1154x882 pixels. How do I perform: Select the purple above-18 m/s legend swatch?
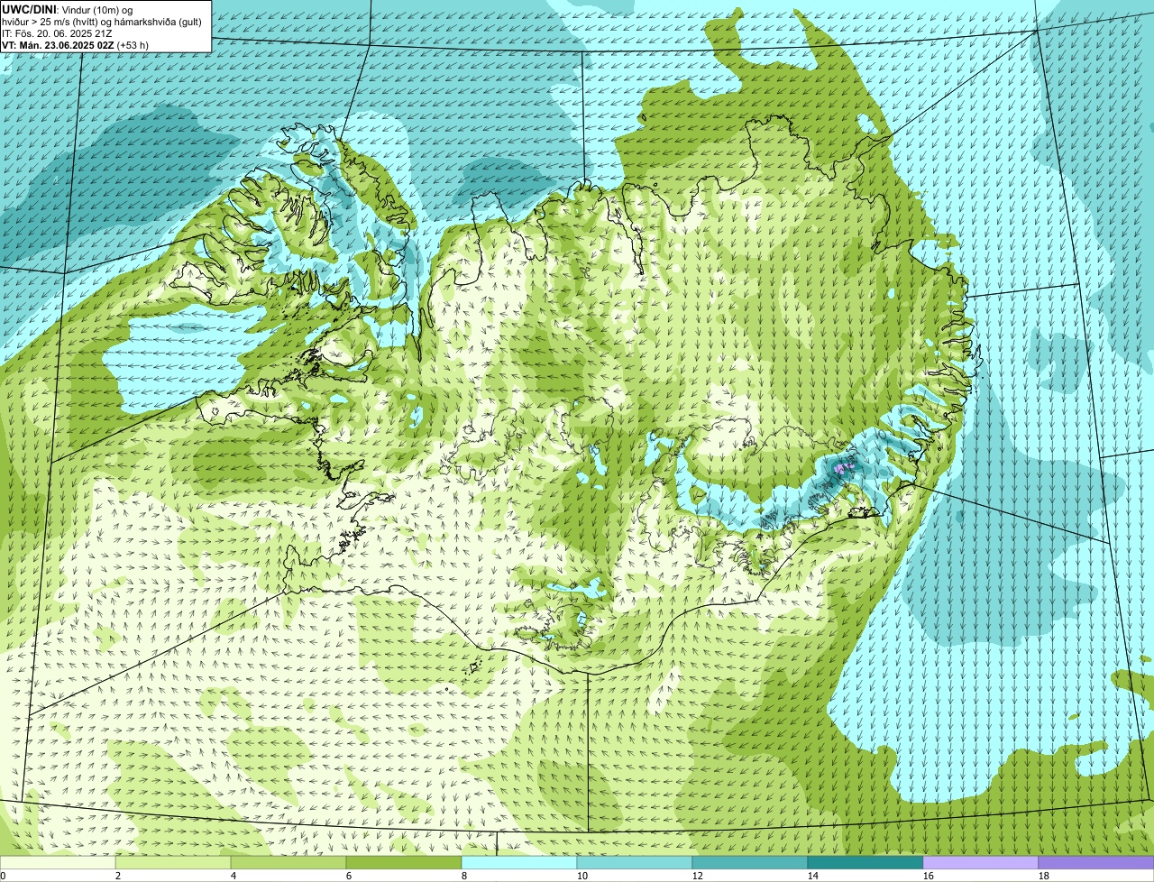tap(1096, 862)
